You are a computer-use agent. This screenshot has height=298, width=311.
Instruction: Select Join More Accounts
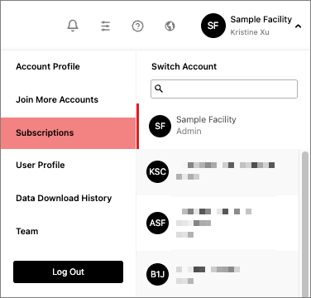tap(57, 99)
